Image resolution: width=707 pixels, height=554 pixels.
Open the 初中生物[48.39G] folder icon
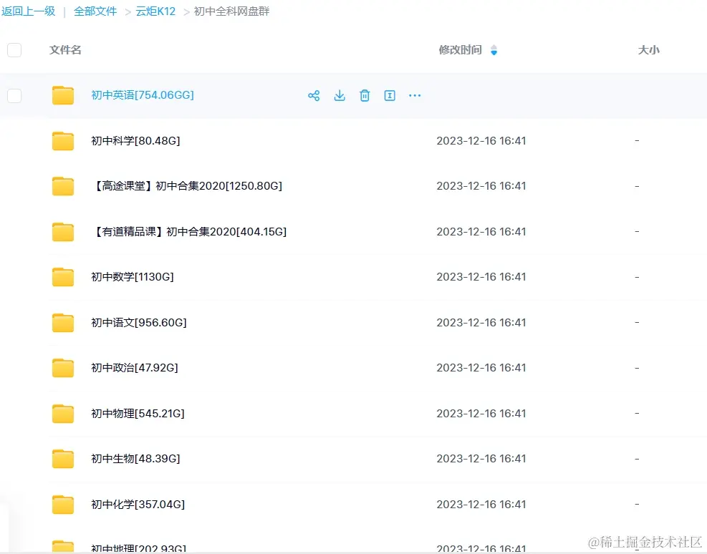pos(63,459)
